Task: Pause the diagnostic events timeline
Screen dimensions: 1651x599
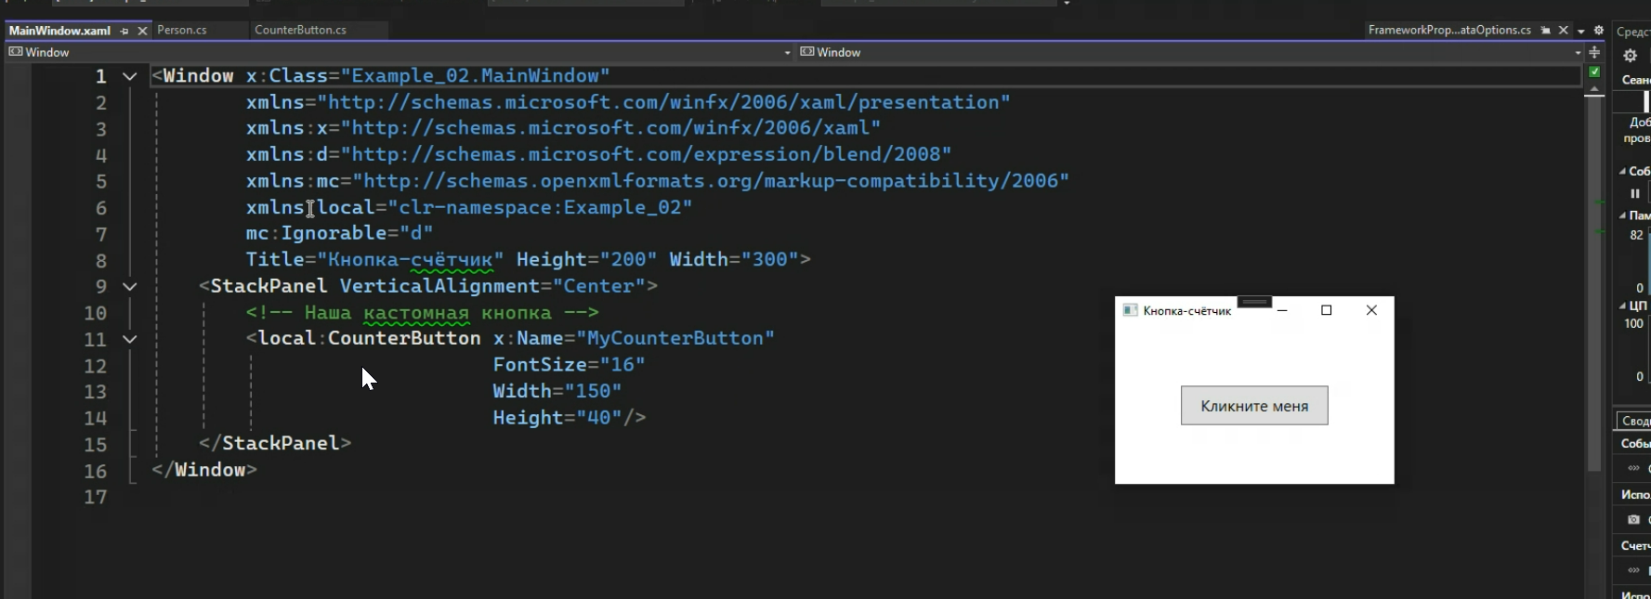Action: click(1635, 193)
